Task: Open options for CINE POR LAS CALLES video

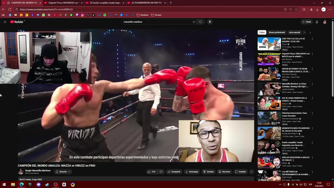Action: [312, 39]
